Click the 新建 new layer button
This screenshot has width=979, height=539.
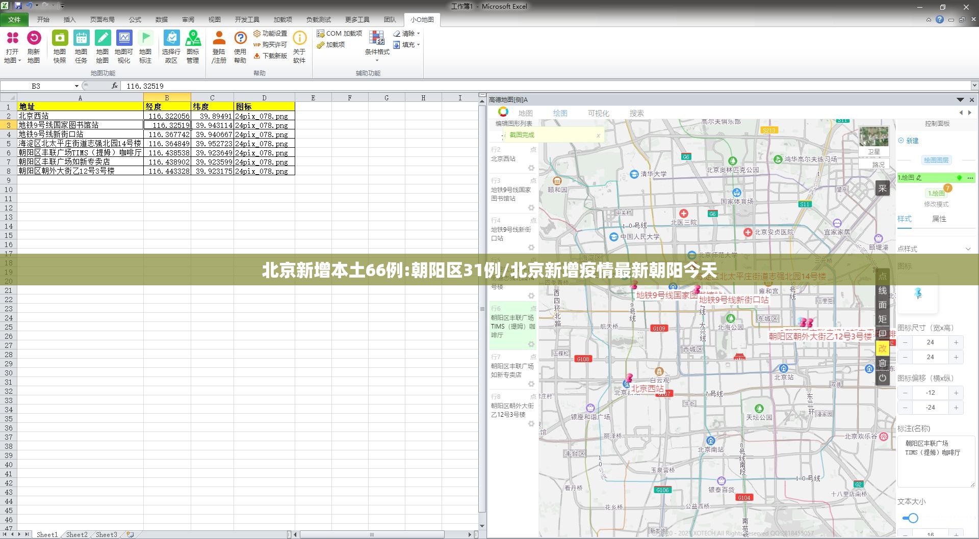pos(908,141)
